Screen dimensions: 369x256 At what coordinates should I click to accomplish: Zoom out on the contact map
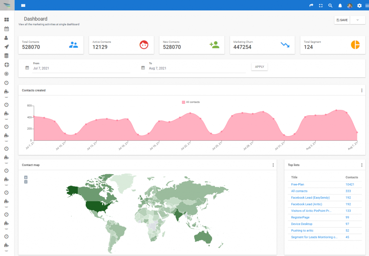[x=26, y=182]
